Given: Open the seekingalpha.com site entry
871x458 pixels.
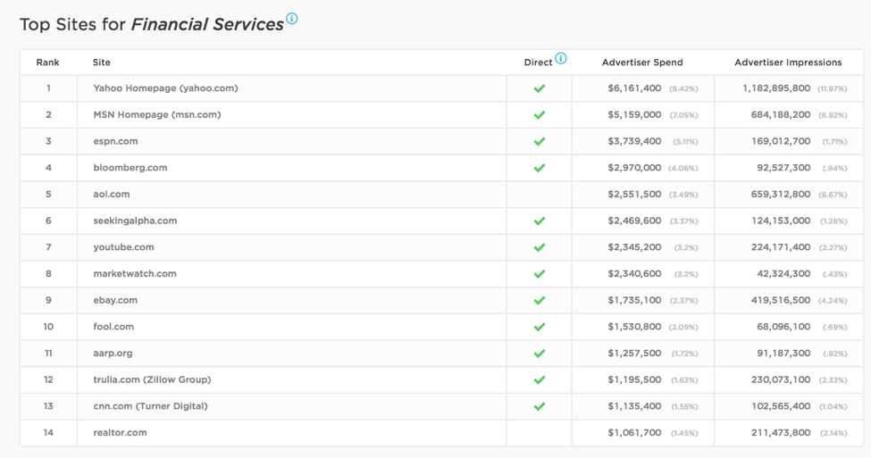Looking at the screenshot, I should 135,221.
